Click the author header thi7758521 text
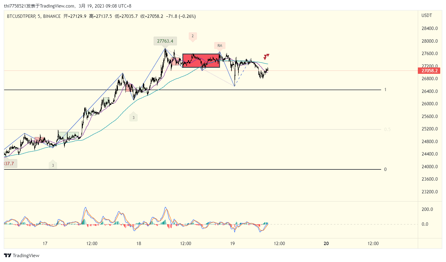The image size is (446, 262). pyautogui.click(x=15, y=6)
